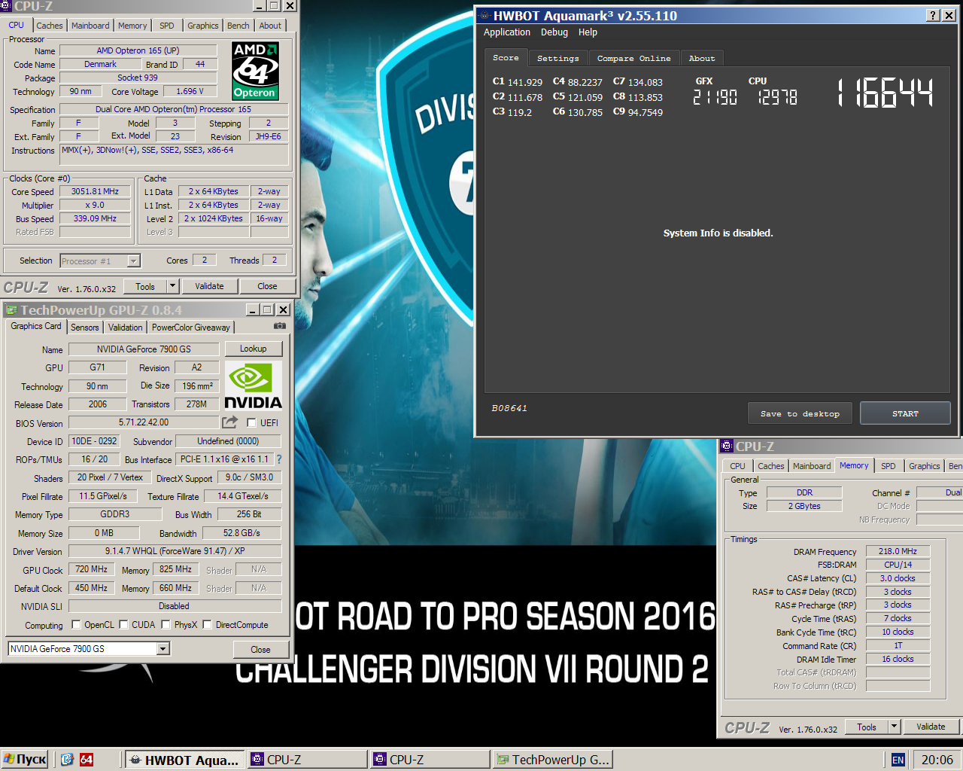963x771 pixels.
Task: Switch to Graphics tab in upper CPU-Z
Action: click(x=203, y=26)
